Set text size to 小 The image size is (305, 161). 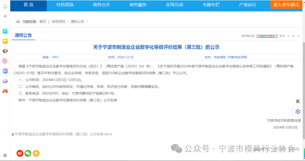299,36
